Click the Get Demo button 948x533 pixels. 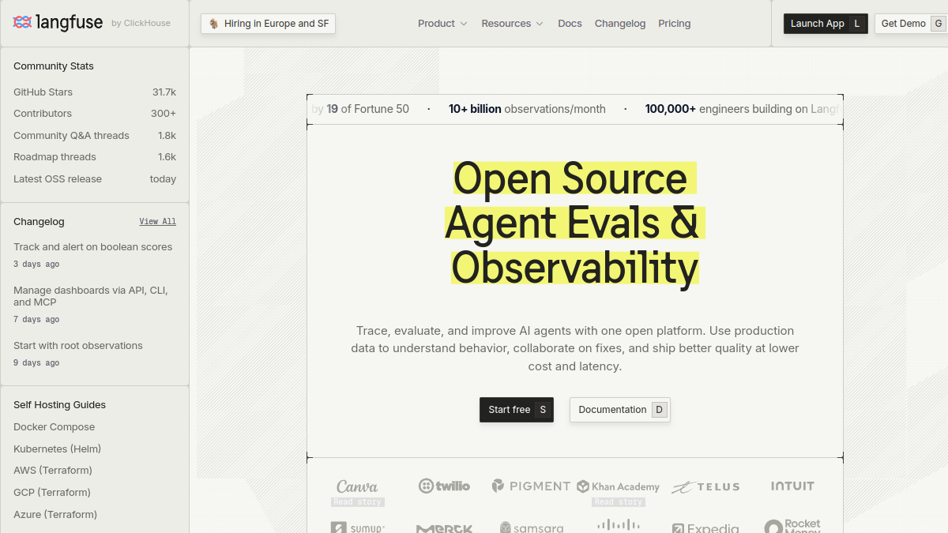coord(910,24)
